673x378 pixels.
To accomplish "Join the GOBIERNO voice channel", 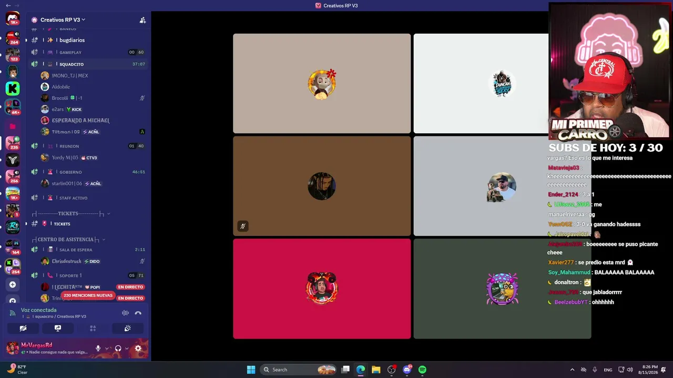I will (x=88, y=172).
